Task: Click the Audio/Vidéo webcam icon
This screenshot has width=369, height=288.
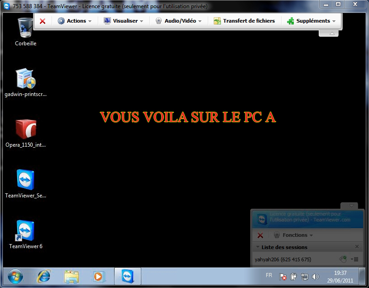Action: [159, 21]
